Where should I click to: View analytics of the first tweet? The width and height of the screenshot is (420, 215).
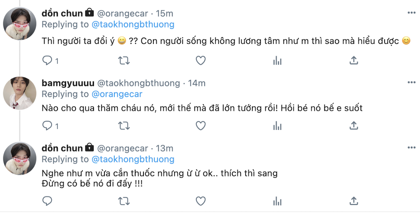click(x=277, y=61)
